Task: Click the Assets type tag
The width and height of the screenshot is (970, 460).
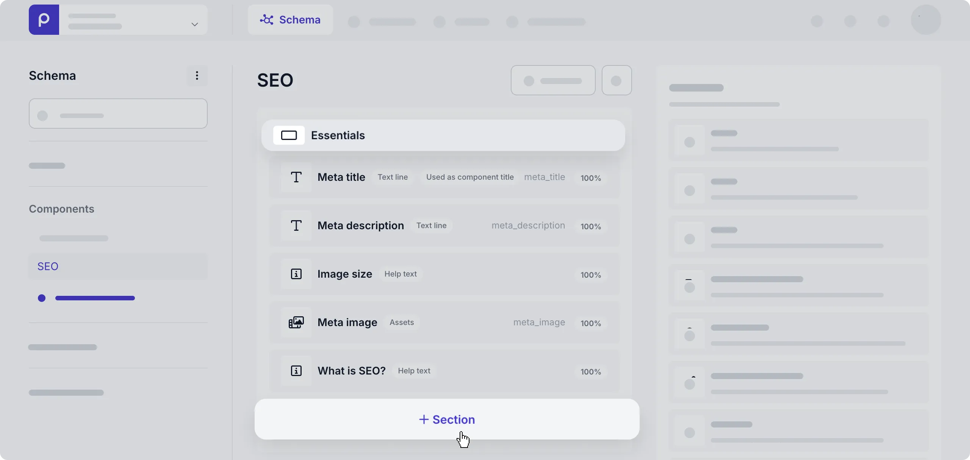Action: click(x=402, y=322)
